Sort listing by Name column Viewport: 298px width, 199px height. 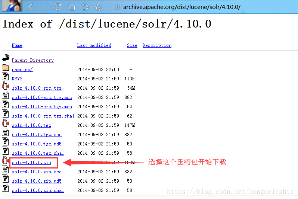(17, 45)
